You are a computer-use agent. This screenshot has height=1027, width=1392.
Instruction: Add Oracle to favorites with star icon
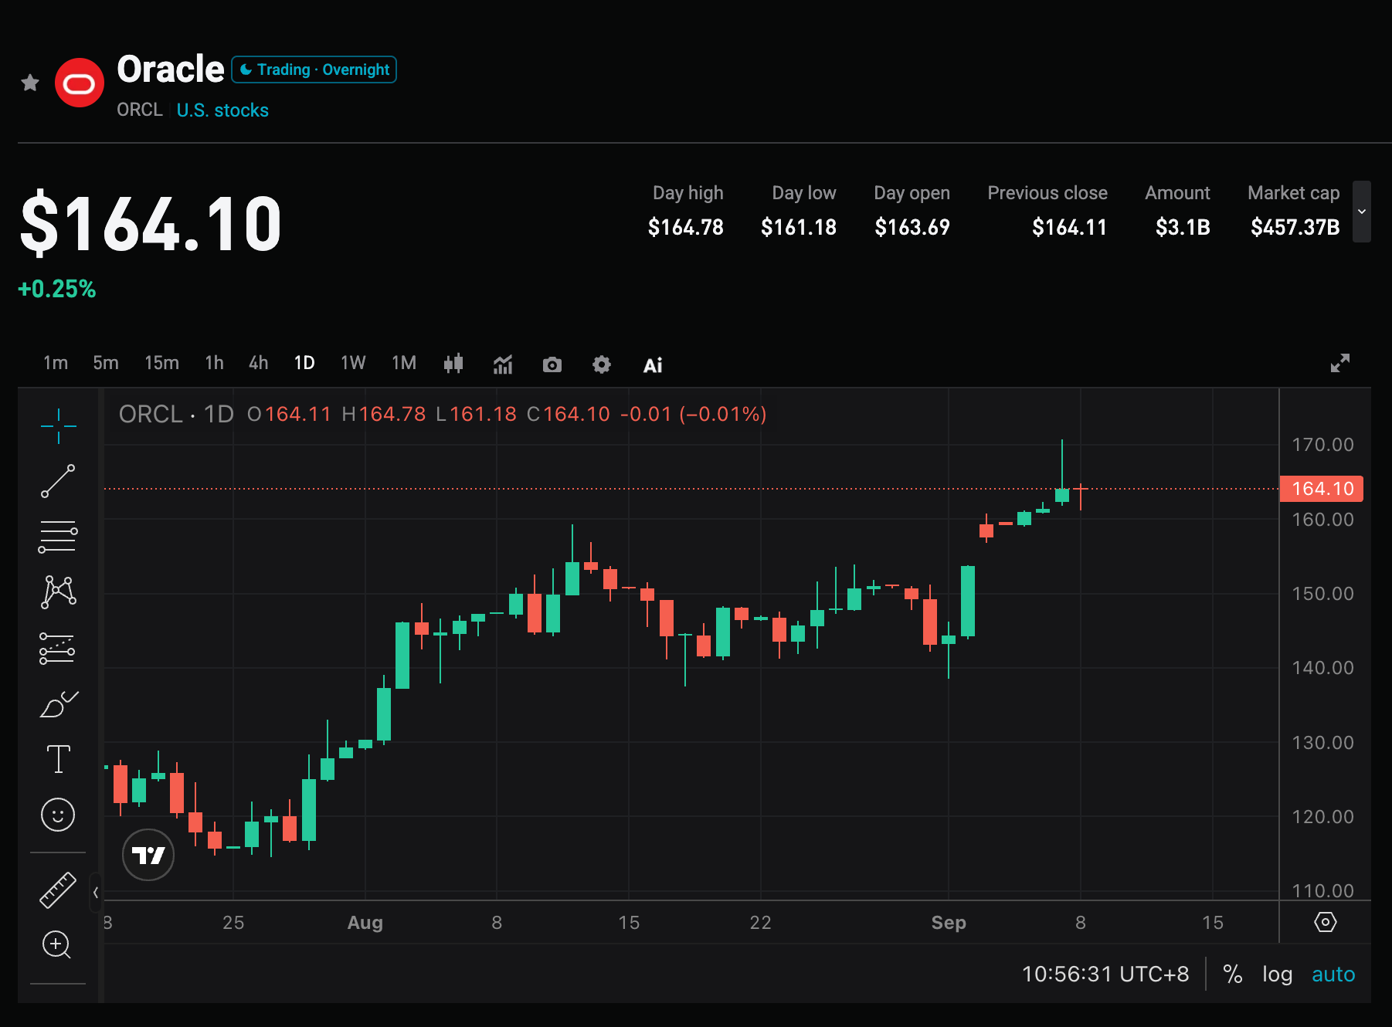click(30, 83)
